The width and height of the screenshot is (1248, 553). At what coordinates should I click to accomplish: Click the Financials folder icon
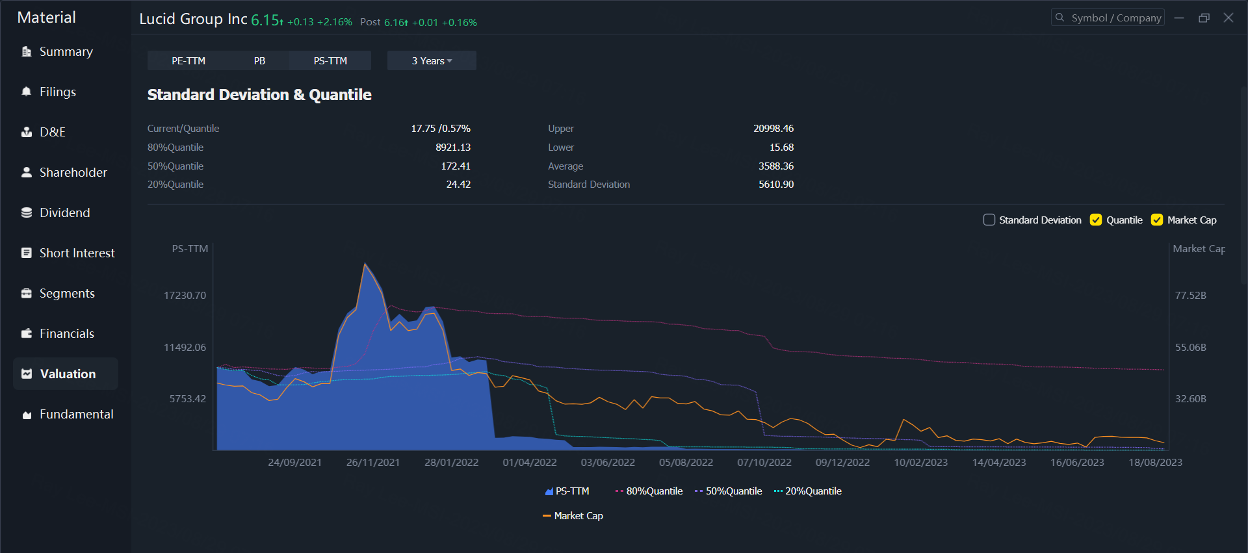tap(27, 333)
